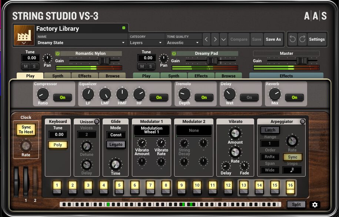Screen dimensions: 339x217
Task: Click the redo arrow icon
Action: (302, 39)
